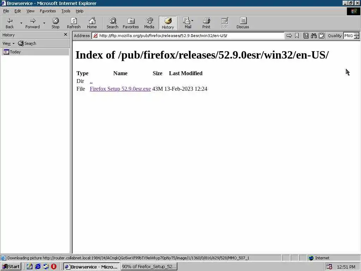The image size is (361, 271).
Task: Launch Internet Explorer from quick launch
Action: (38, 267)
